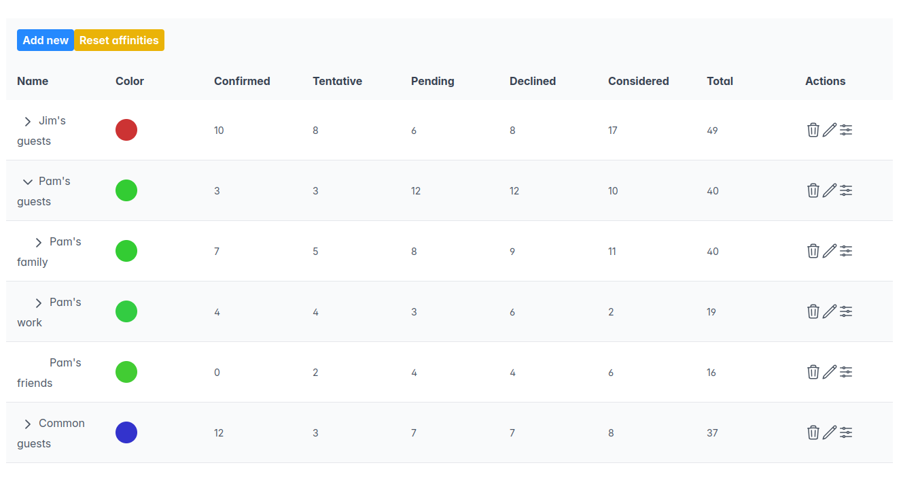The image size is (901, 478).
Task: Delete the Pam's family group
Action: pos(813,251)
